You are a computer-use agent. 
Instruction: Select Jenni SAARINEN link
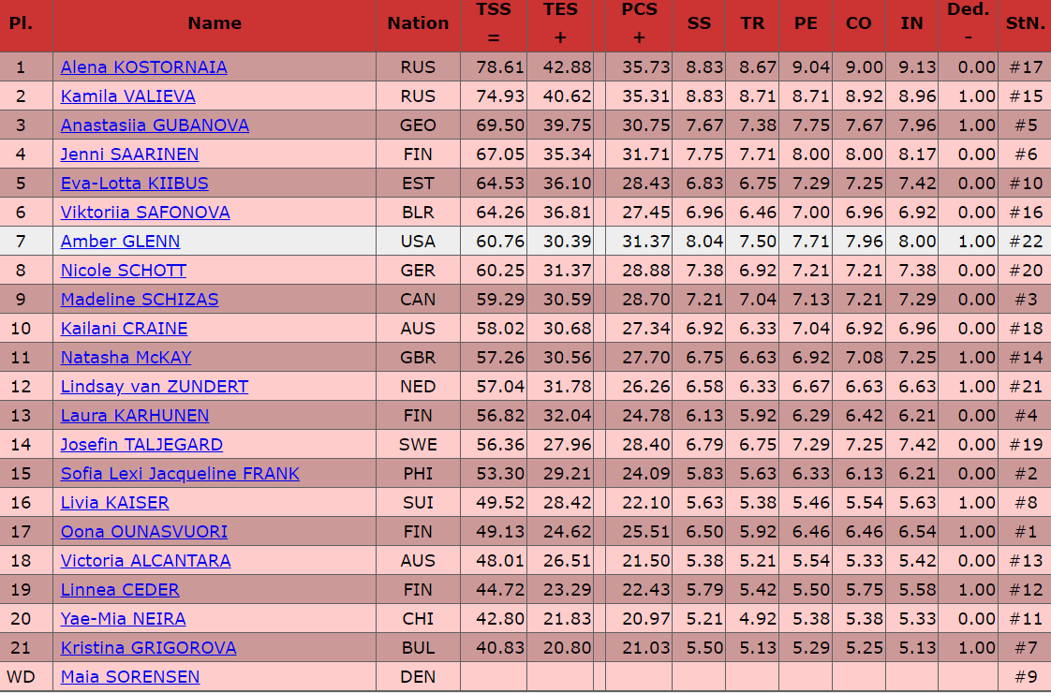point(129,155)
